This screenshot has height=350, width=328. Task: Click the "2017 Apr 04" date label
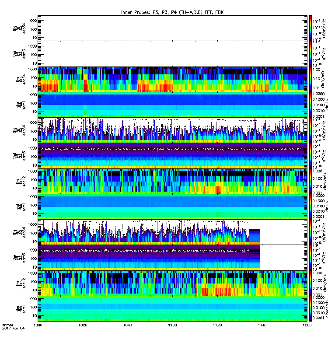pyautogui.click(x=14, y=329)
